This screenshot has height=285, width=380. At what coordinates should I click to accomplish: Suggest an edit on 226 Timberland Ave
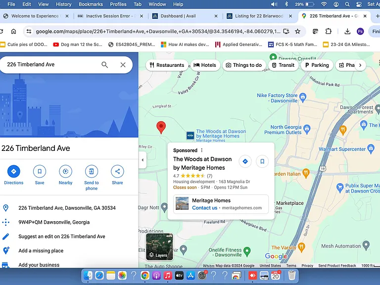pos(62,237)
